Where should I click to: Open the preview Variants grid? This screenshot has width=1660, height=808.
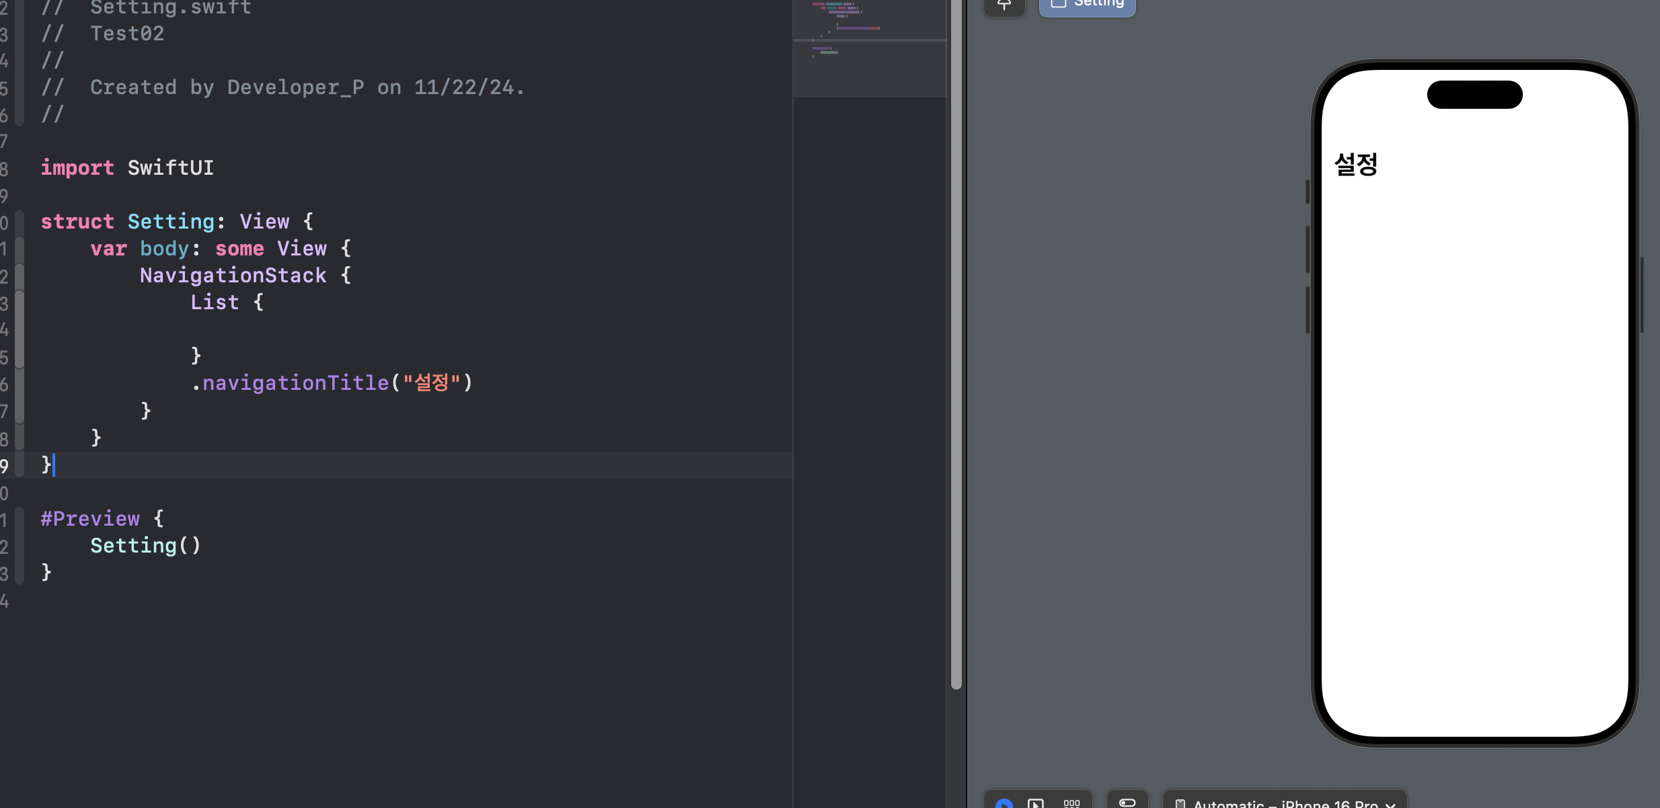[1071, 803]
